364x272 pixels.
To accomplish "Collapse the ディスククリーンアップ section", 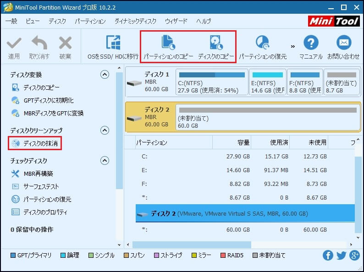I will [105, 131].
